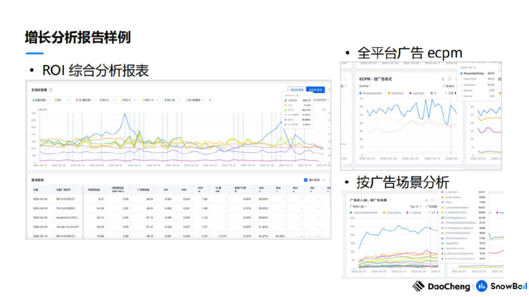Image resolution: width=529 pixels, height=297 pixels.
Task: Click the AppOpen magenta legend swatch
Action: [x=410, y=93]
